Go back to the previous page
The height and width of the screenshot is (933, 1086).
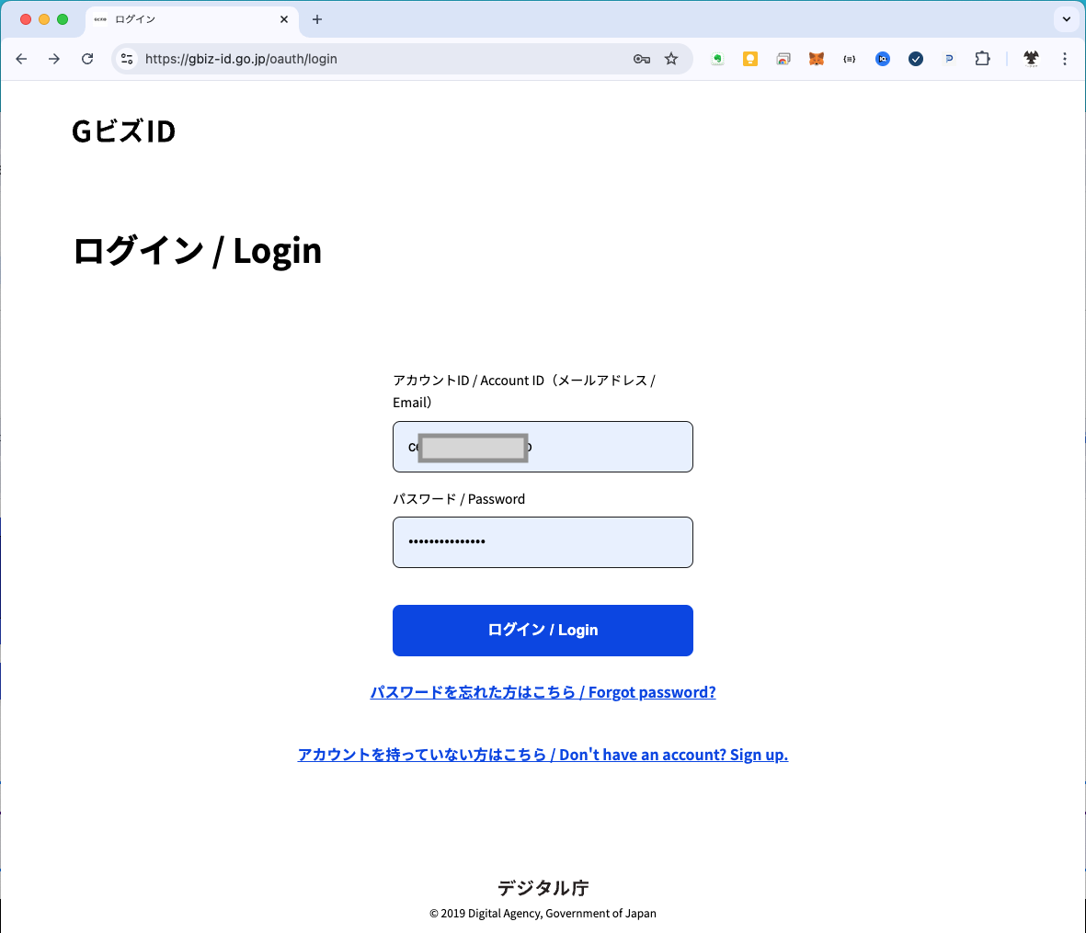pyautogui.click(x=21, y=59)
